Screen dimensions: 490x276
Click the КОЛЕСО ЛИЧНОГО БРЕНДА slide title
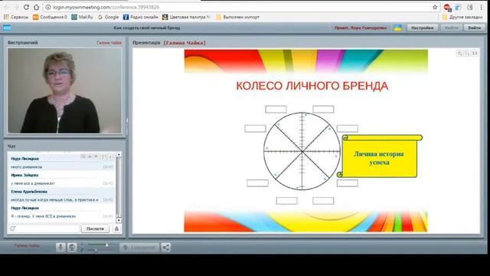312,86
